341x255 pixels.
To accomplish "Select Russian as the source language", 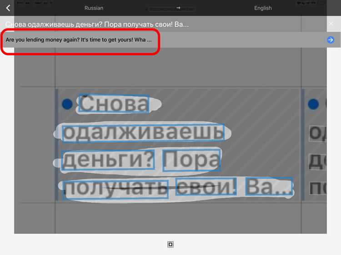I will [94, 8].
